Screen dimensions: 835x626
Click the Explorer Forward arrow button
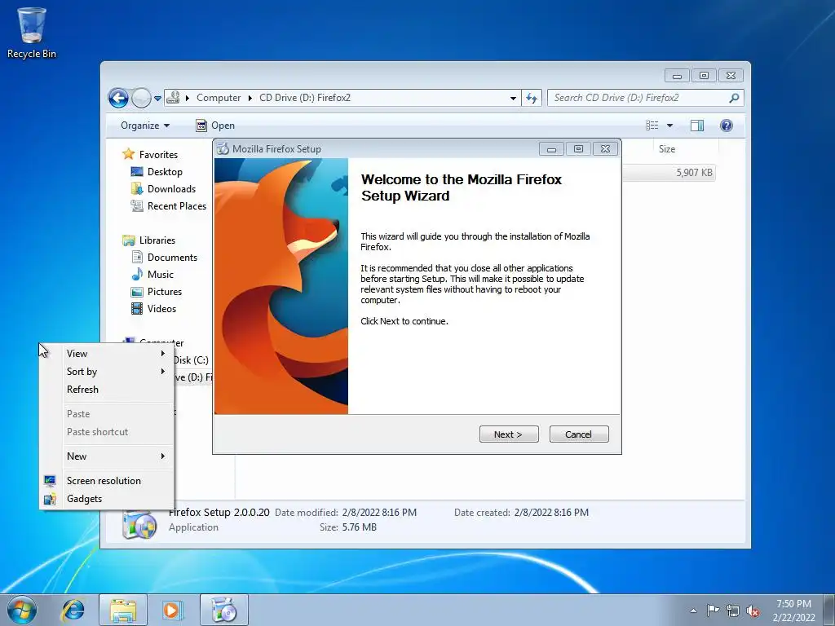(x=141, y=98)
